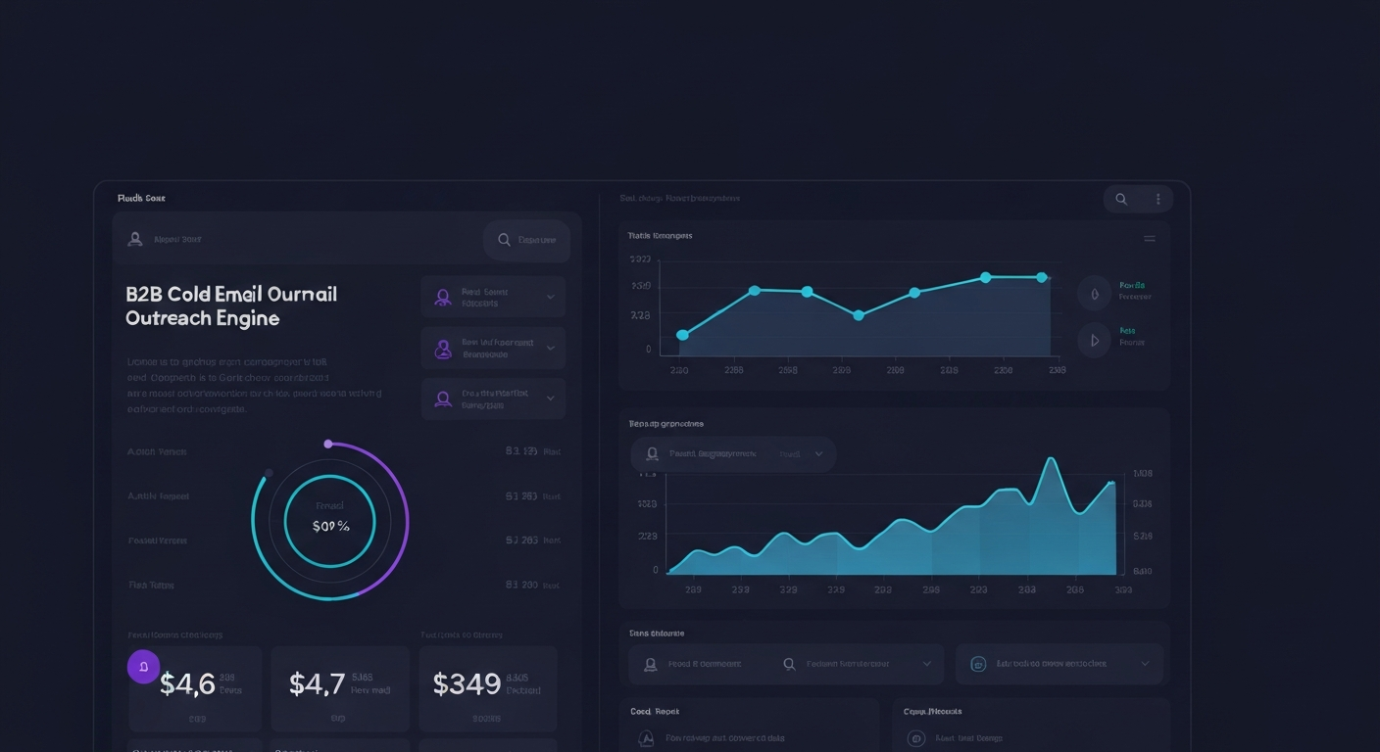Click the purple person icon on the last dropdown card
Image resolution: width=1380 pixels, height=752 pixels.
click(442, 399)
